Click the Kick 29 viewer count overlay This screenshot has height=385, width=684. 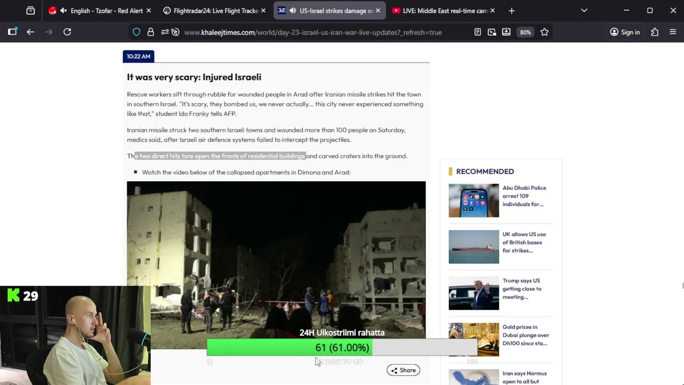coord(23,295)
